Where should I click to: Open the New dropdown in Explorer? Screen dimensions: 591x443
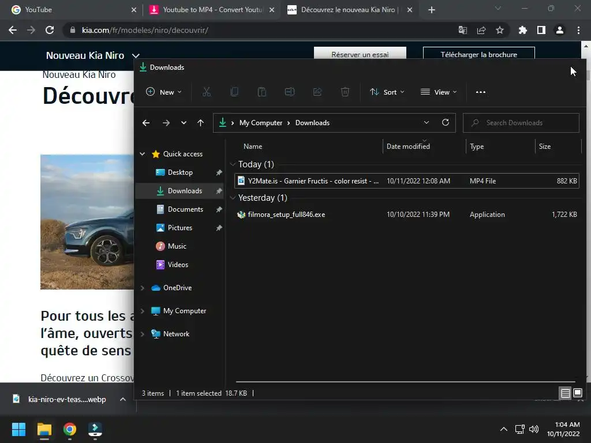164,92
